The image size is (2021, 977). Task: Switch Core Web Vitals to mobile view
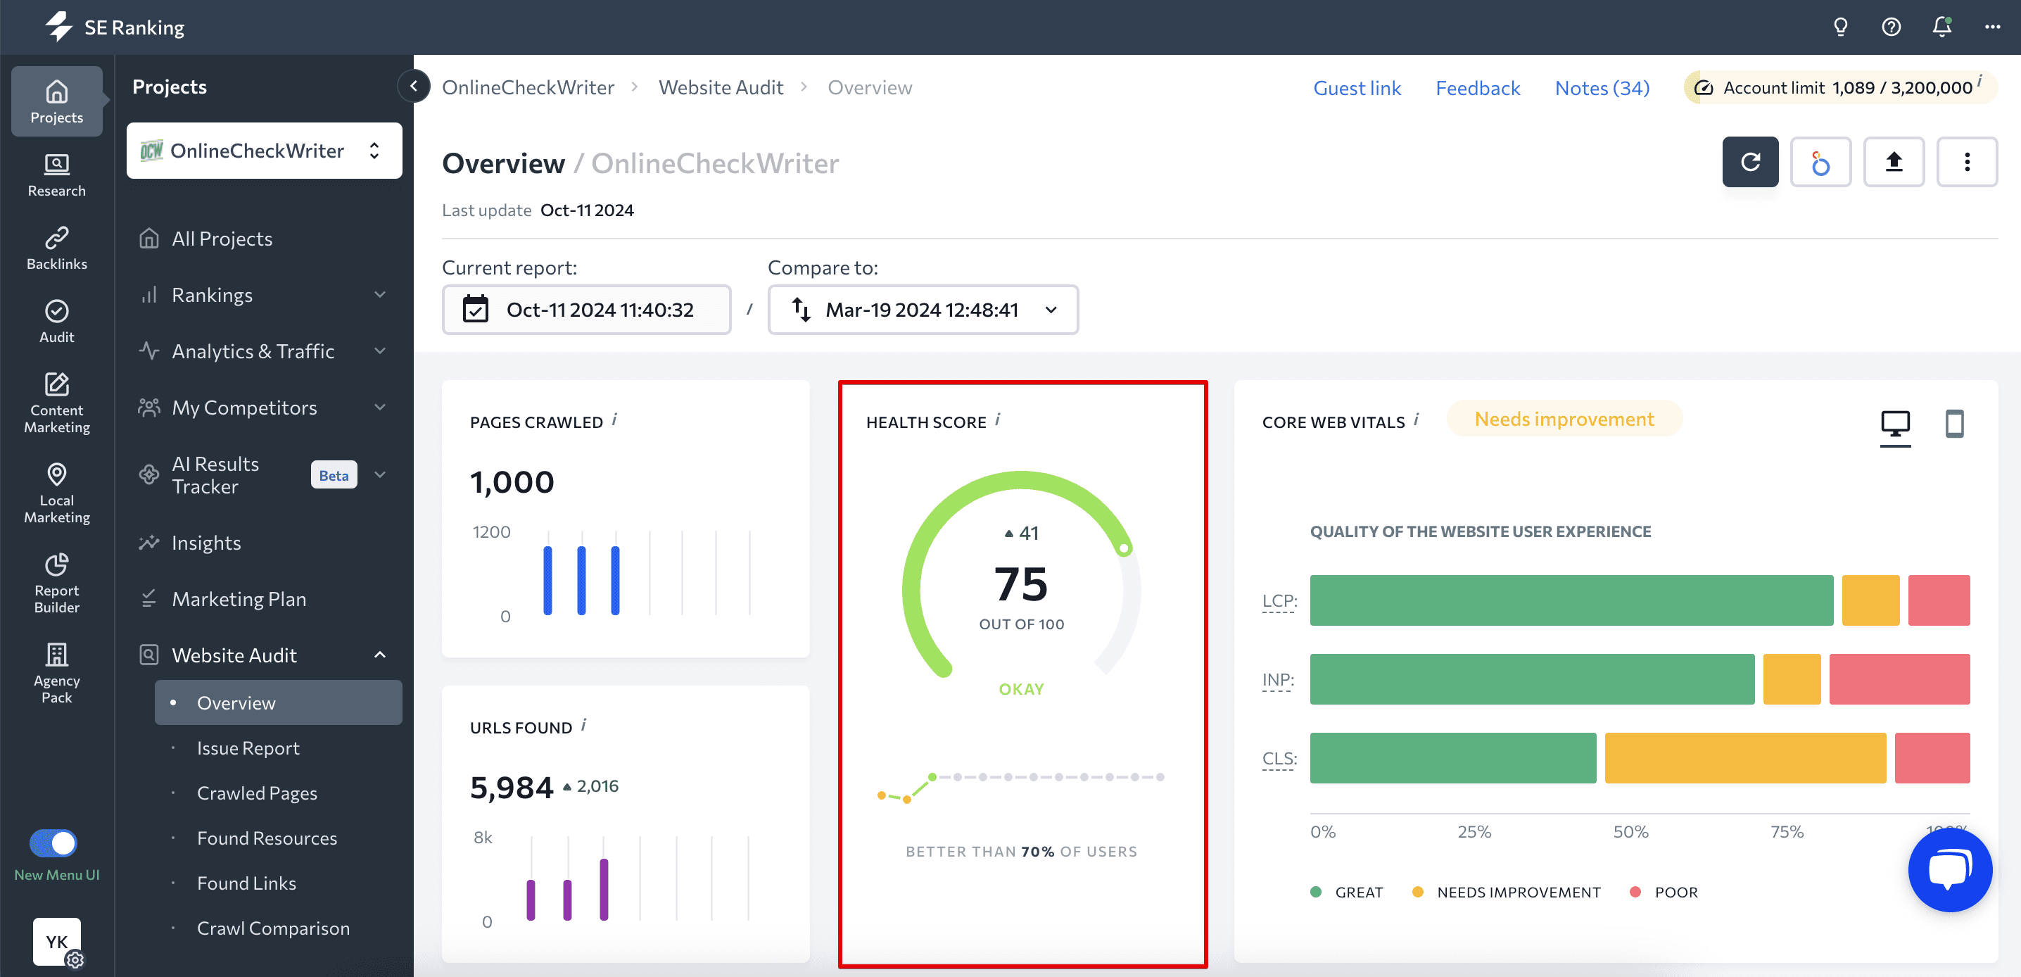(1954, 425)
